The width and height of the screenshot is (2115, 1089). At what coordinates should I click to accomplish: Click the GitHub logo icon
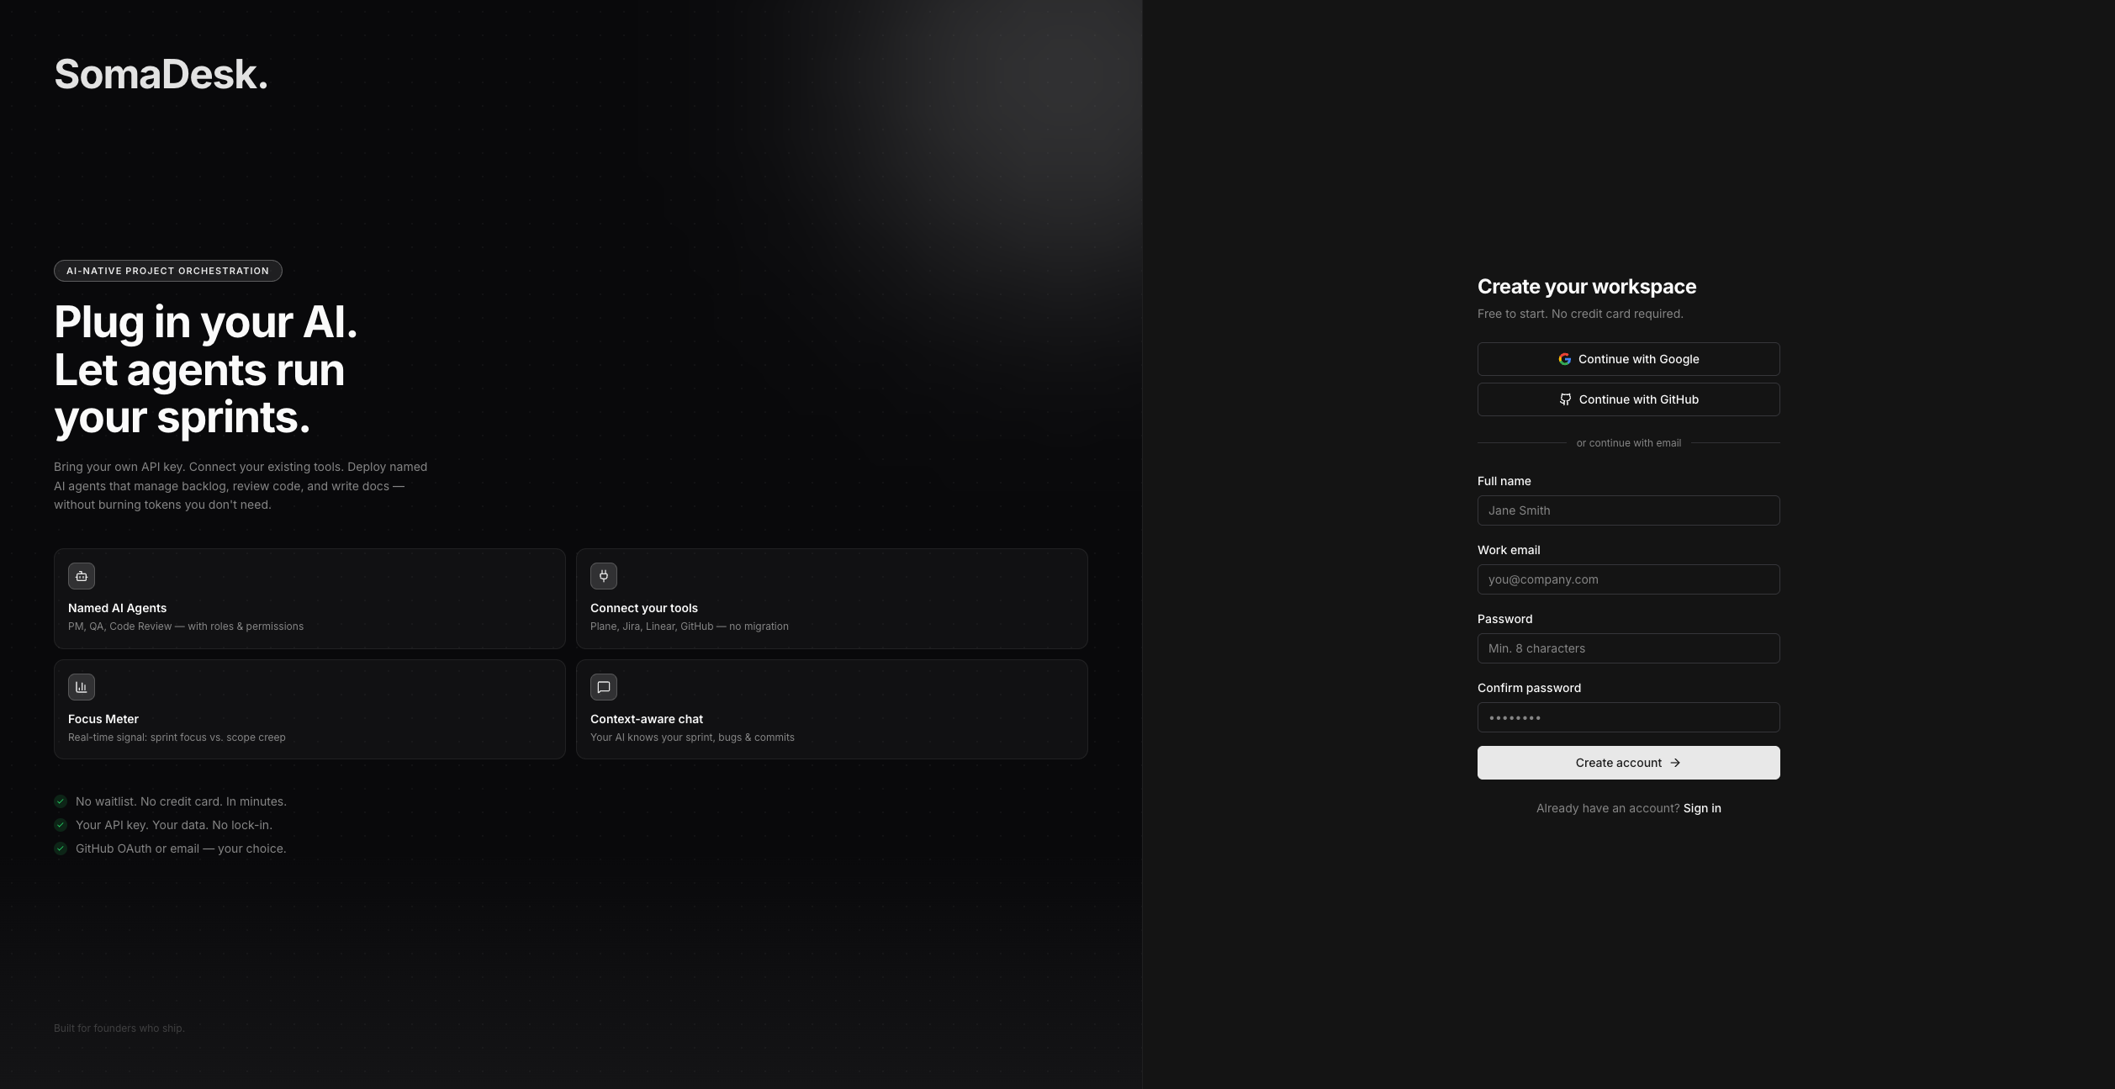pyautogui.click(x=1566, y=399)
